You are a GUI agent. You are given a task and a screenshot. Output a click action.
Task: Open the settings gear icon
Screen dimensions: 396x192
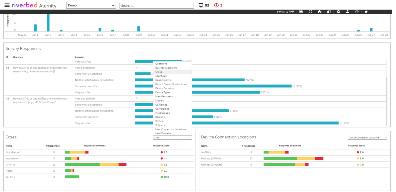coord(338,12)
